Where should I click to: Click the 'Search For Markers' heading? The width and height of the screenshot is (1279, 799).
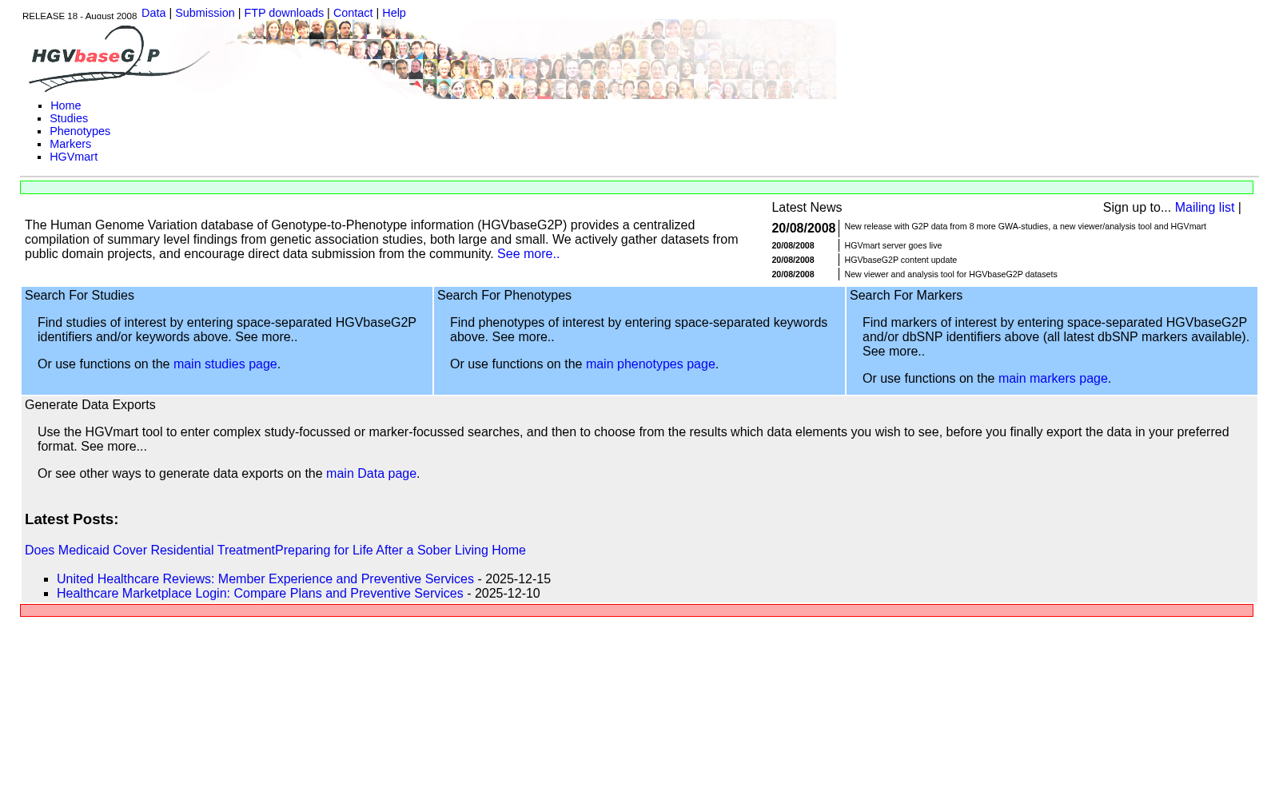tap(906, 296)
